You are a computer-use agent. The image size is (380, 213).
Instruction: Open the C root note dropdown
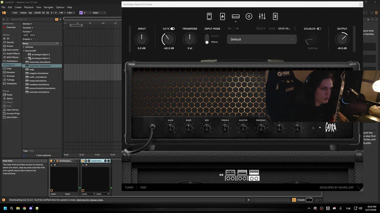point(87,13)
